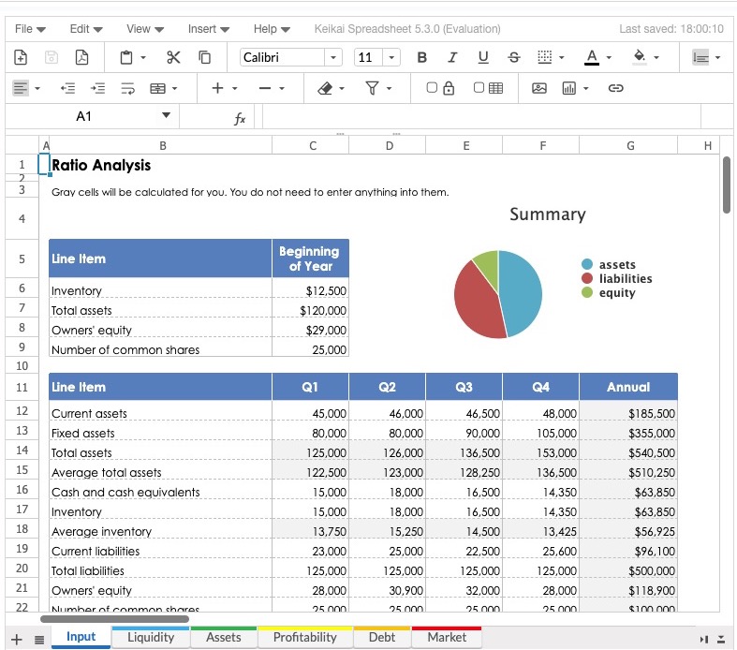737x650 pixels.
Task: Open the Insert menu
Action: click(209, 29)
